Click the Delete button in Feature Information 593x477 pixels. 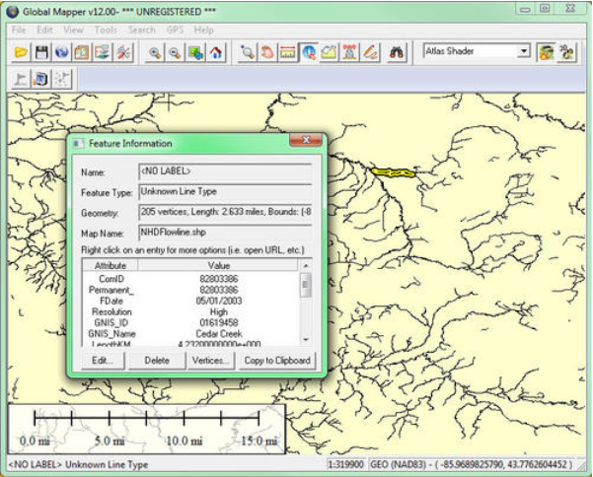tap(156, 361)
